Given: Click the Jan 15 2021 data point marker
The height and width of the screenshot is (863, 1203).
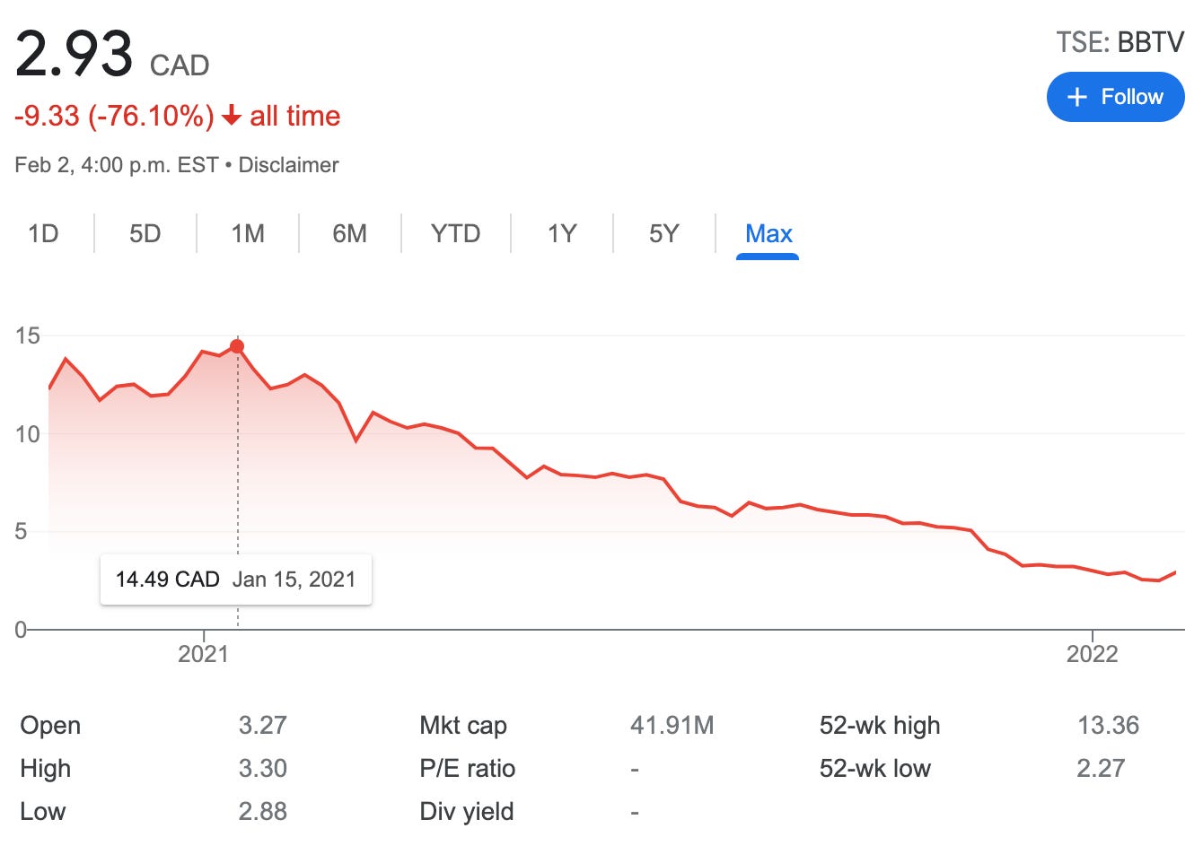Looking at the screenshot, I should click(x=236, y=345).
